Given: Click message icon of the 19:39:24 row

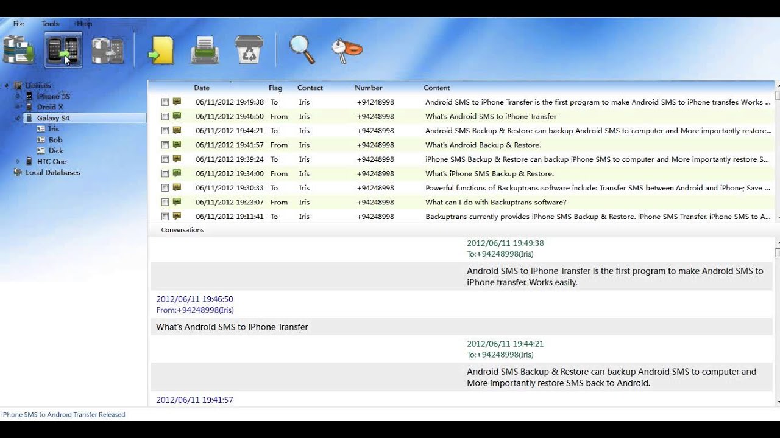Looking at the screenshot, I should click(x=177, y=159).
